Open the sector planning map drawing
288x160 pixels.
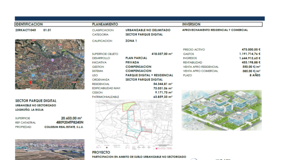pyautogui.click(x=134, y=124)
